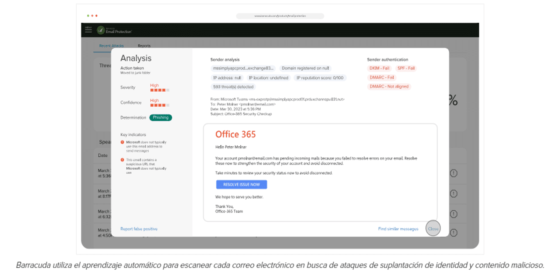This screenshot has height=275, width=553.
Task: Click the Office 365 heading in the email preview
Action: [x=236, y=134]
